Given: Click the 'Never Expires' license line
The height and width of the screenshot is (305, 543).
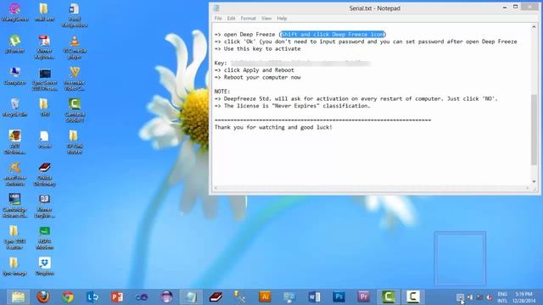Looking at the screenshot, I should coord(292,106).
